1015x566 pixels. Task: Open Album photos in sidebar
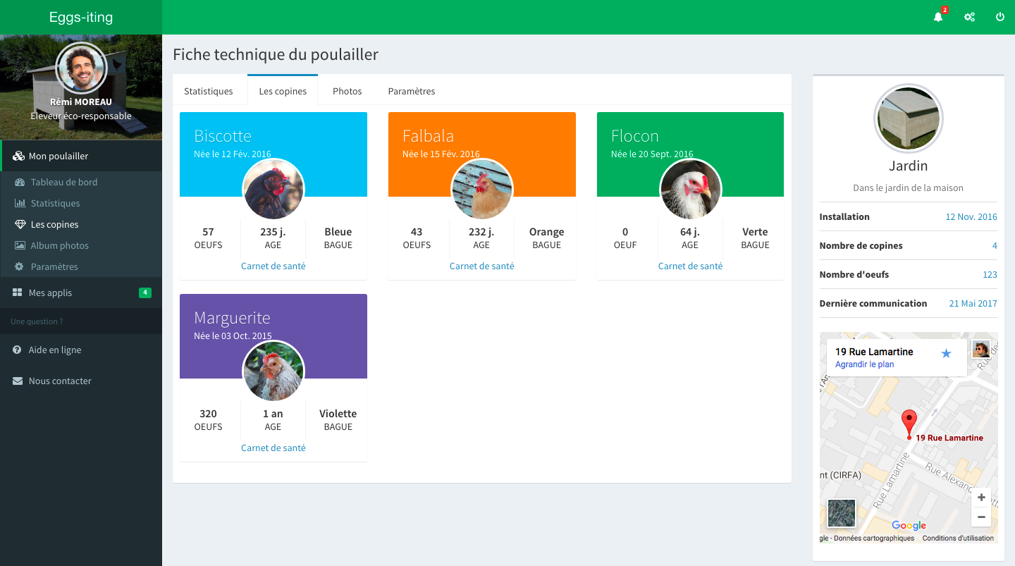point(59,245)
